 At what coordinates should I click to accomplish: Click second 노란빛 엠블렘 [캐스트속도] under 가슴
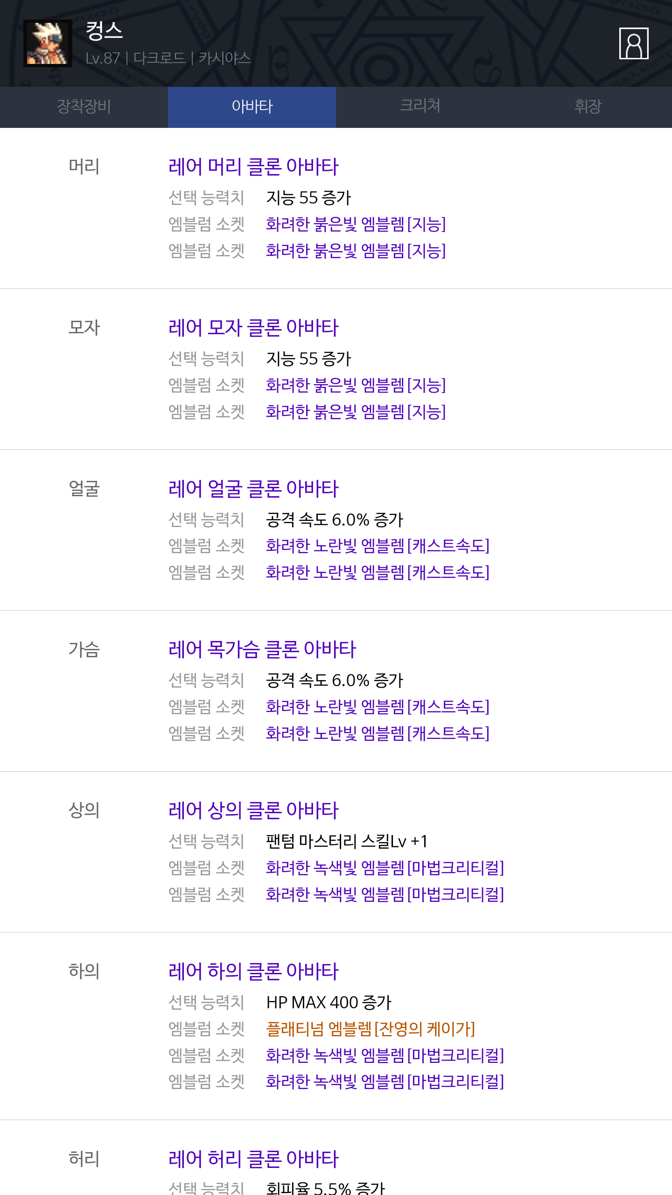[378, 733]
